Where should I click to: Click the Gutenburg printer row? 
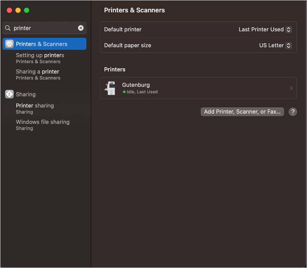point(198,88)
